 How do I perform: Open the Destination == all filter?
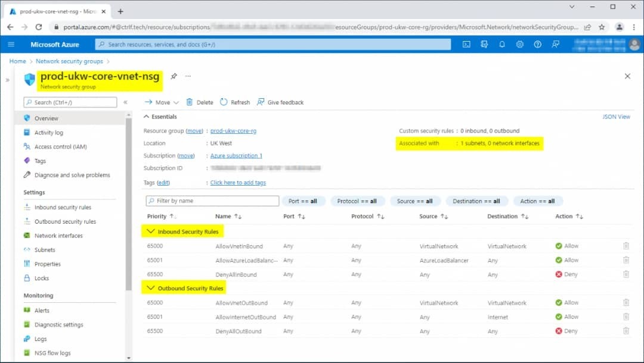476,201
